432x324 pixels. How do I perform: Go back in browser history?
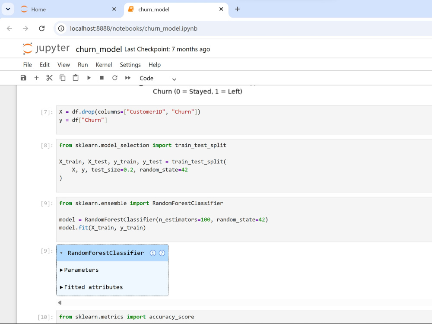[10, 29]
